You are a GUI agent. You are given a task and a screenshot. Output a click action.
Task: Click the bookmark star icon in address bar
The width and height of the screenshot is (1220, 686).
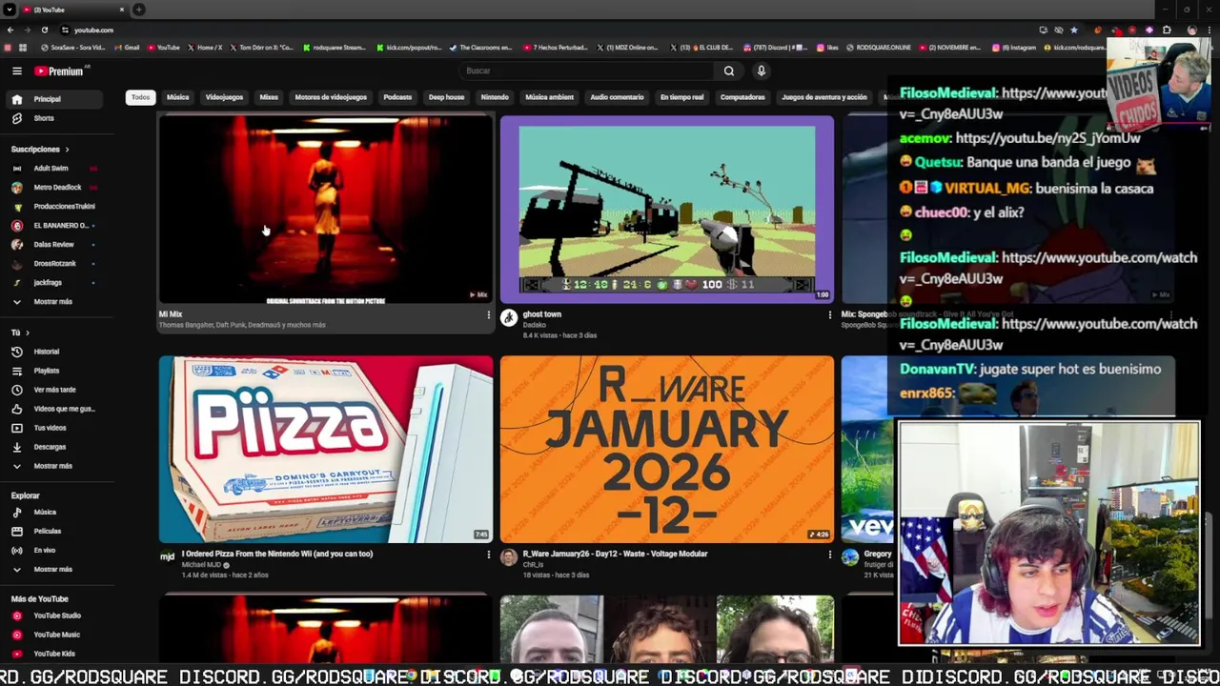tap(1073, 30)
